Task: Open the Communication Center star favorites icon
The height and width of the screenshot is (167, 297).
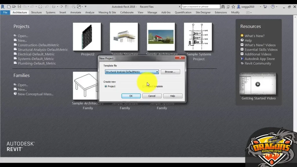Action: [233, 6]
